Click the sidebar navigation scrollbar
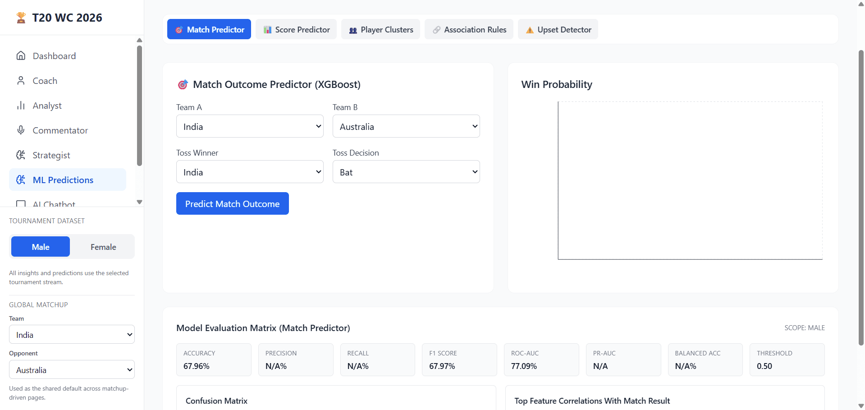Viewport: 865px width, 410px height. 139,106
